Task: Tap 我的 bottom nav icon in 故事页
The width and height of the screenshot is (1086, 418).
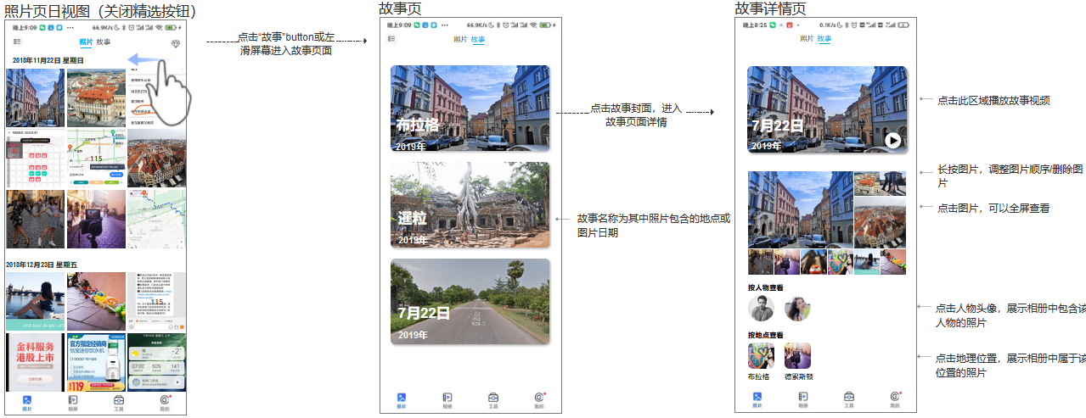Action: [539, 400]
